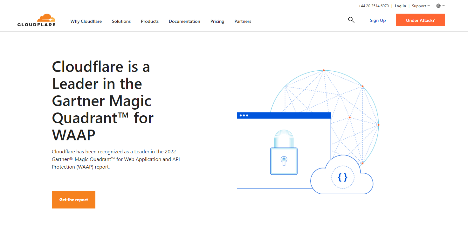The image size is (468, 237).
Task: Click the three dots on the illustrated browser bar
Action: pos(244,115)
